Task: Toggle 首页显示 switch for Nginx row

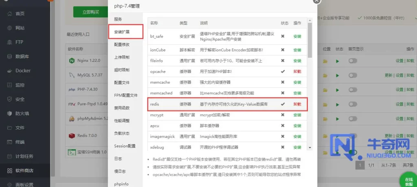Action: click(353, 61)
